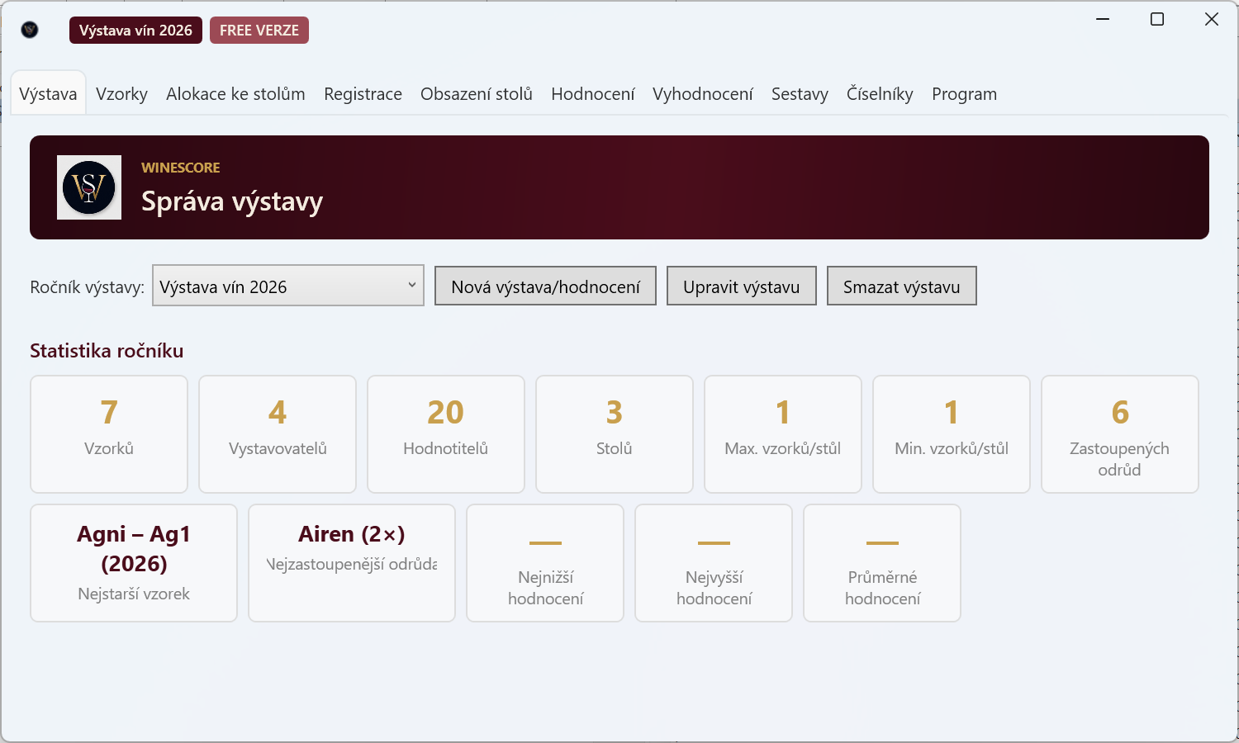Viewport: 1239px width, 743px height.
Task: Switch to the Výstava tab
Action: [x=48, y=94]
